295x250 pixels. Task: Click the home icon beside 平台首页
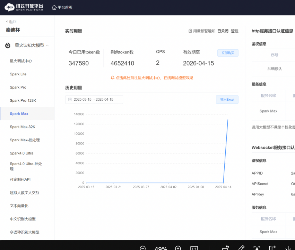coord(54,7)
